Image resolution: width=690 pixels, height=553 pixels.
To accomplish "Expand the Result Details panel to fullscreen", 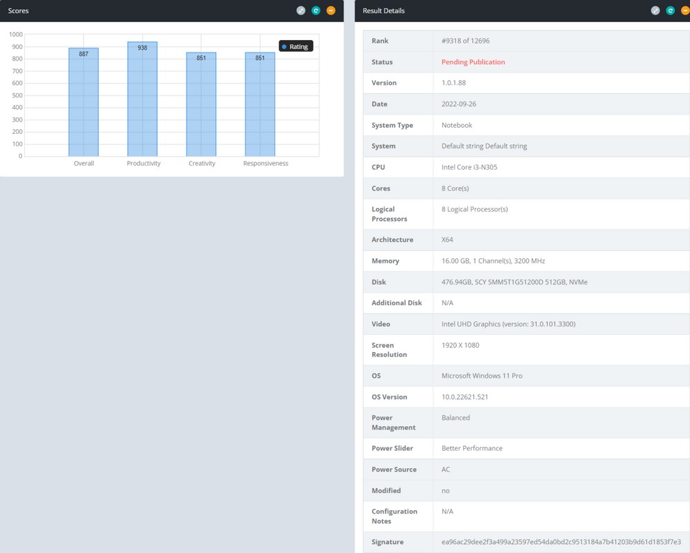I will click(655, 11).
